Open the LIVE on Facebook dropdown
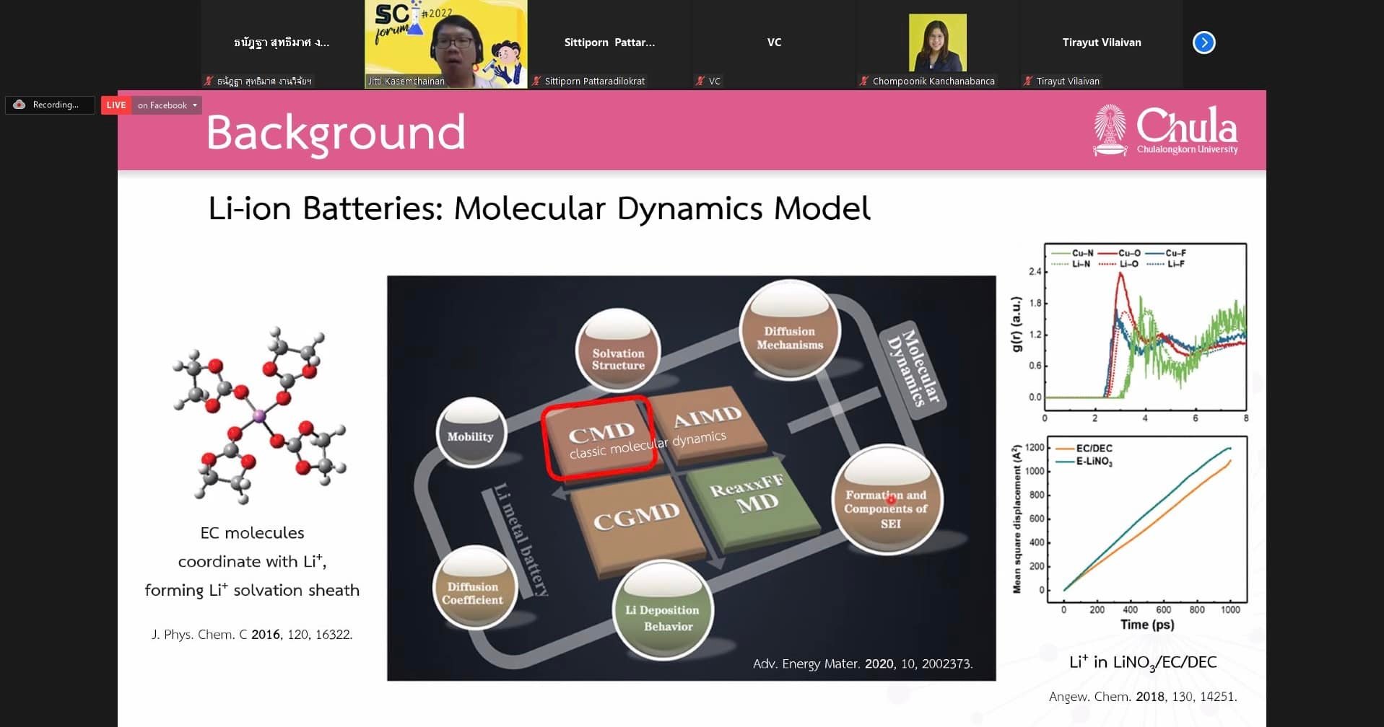 (x=167, y=105)
